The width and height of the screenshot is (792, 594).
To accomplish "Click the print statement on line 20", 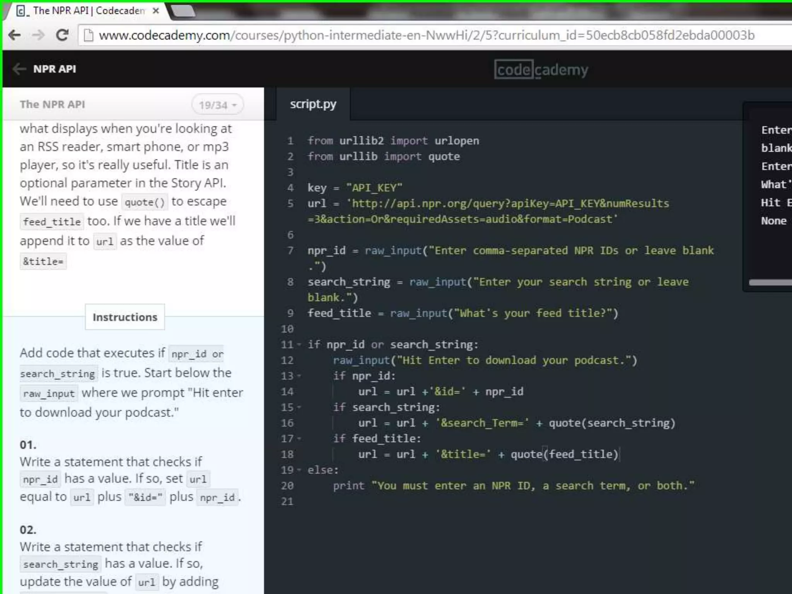I will click(x=514, y=485).
